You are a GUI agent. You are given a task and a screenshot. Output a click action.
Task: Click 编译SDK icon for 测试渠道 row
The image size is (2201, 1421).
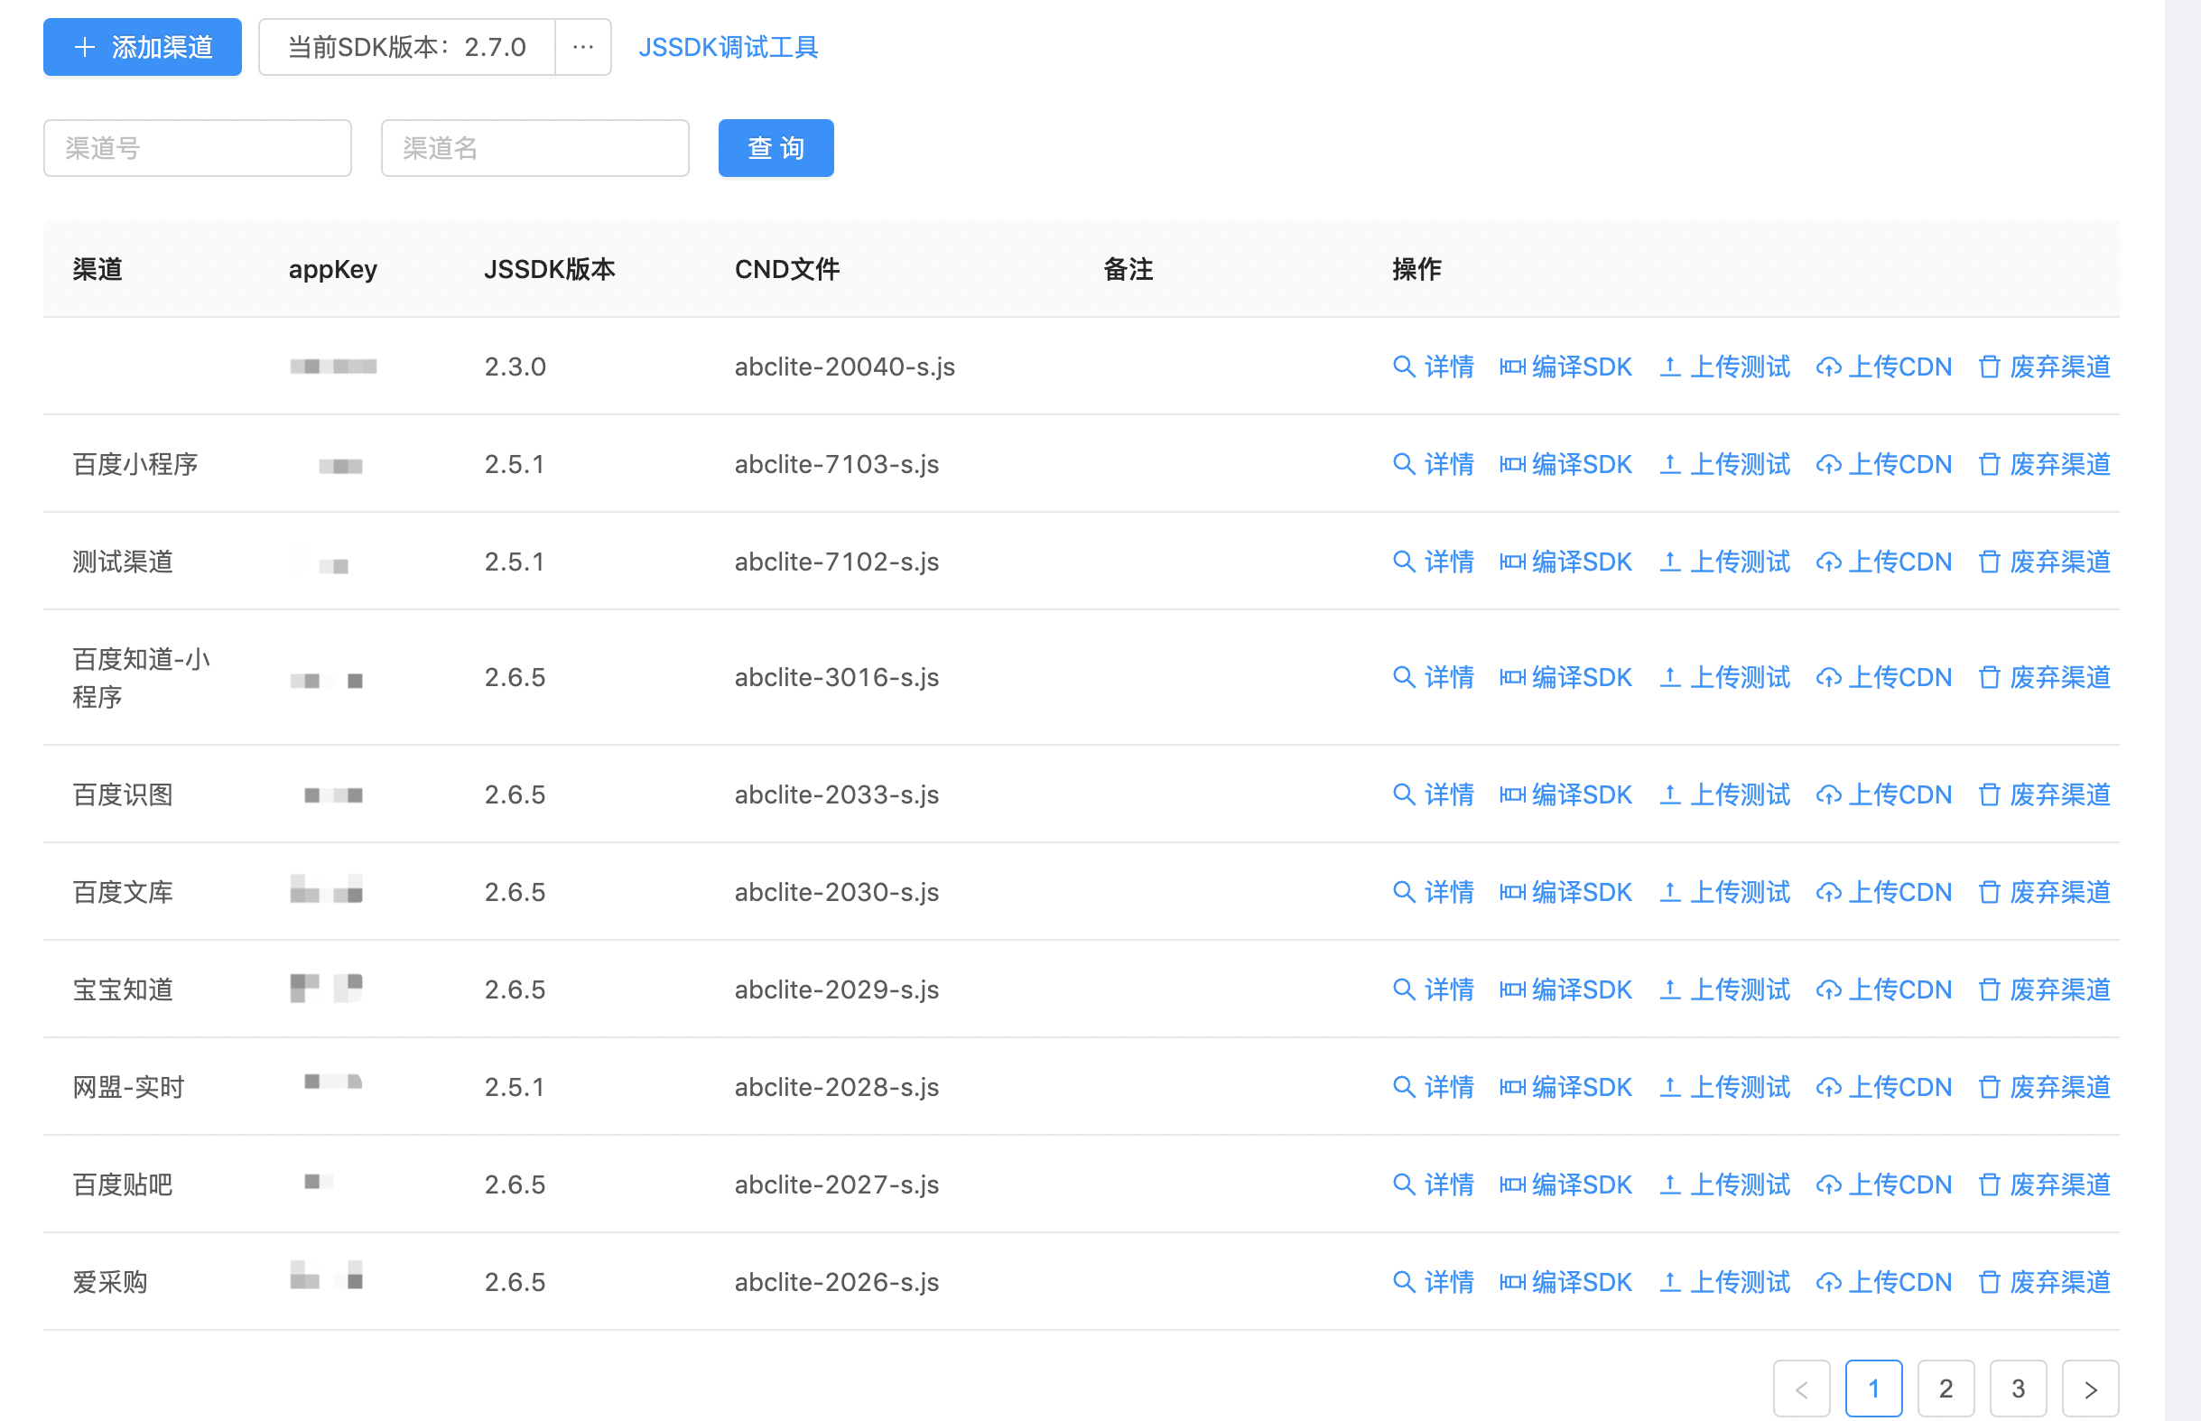pos(1512,561)
